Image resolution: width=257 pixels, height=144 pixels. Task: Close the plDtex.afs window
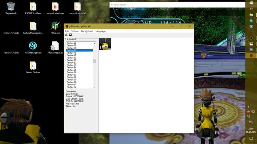point(190,26)
